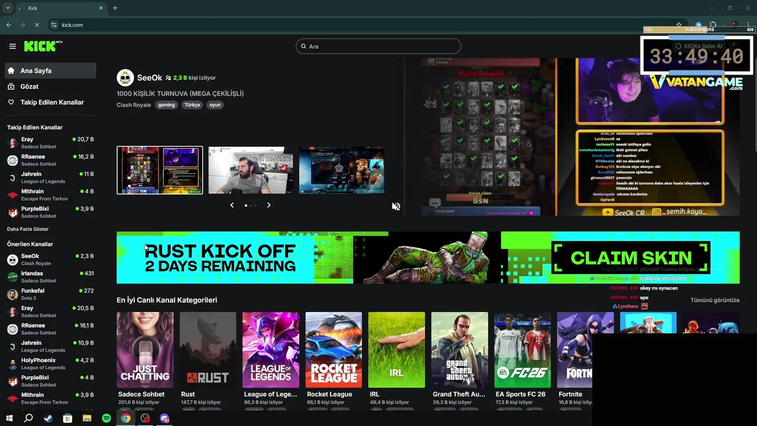Select the gaming tag
757x426 pixels.
(166, 105)
